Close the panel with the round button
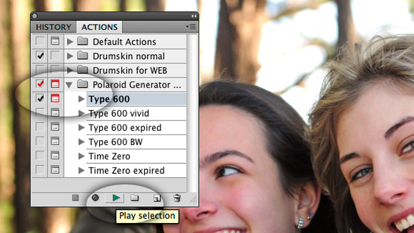 (x=34, y=16)
